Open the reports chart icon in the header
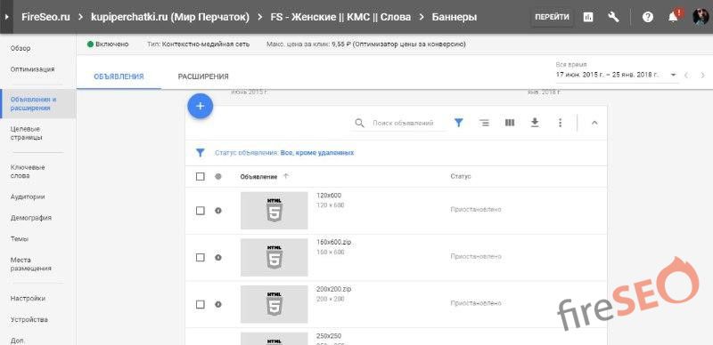The height and width of the screenshot is (345, 713). (588, 17)
